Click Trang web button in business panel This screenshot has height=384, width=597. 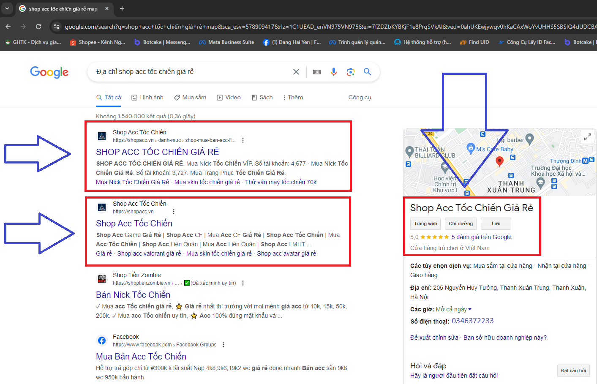pos(425,223)
